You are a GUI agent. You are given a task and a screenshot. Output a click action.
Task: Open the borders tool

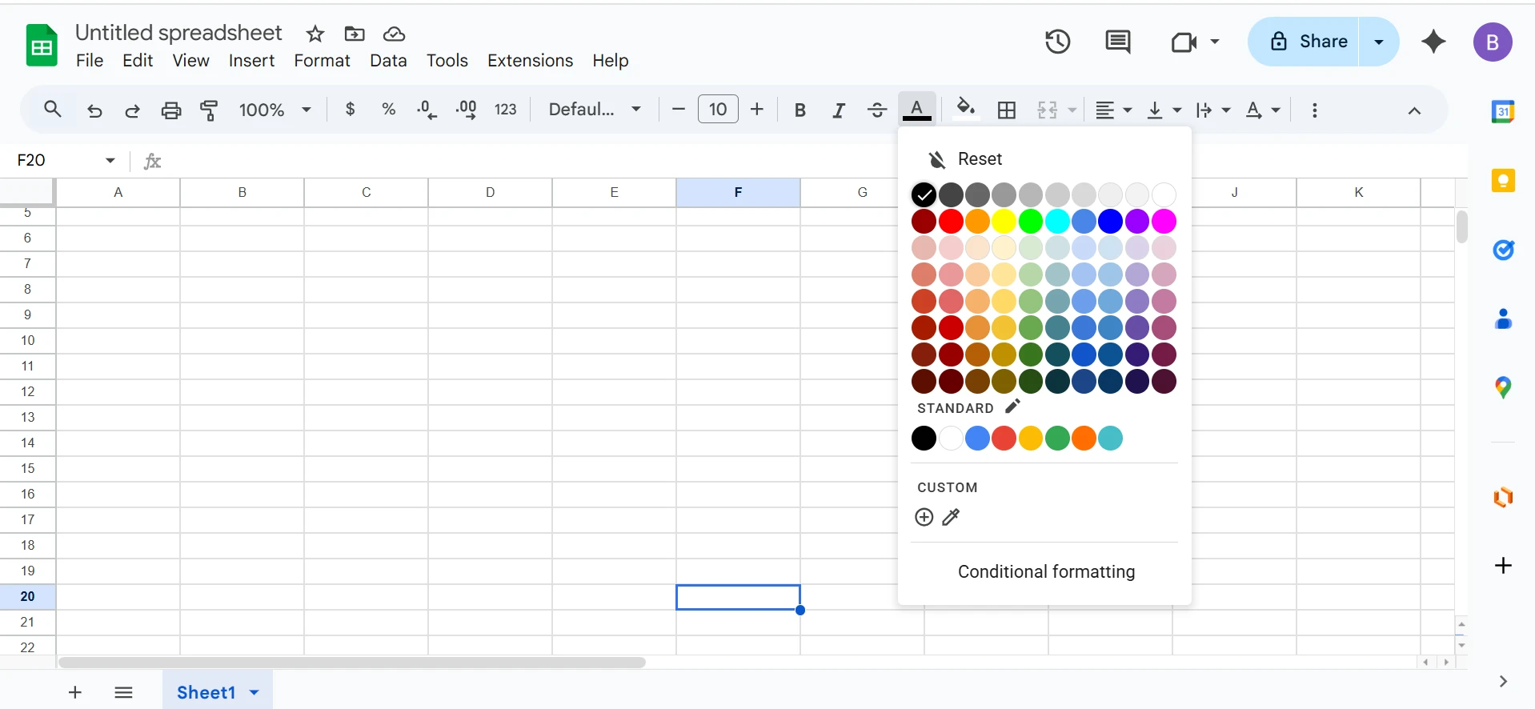(x=1007, y=110)
